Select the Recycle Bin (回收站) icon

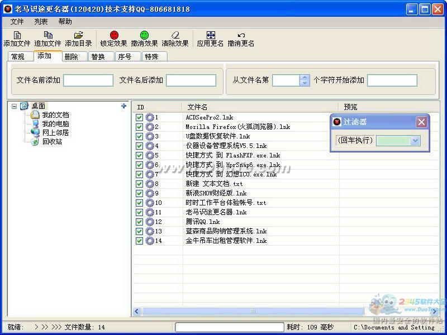coord(35,142)
